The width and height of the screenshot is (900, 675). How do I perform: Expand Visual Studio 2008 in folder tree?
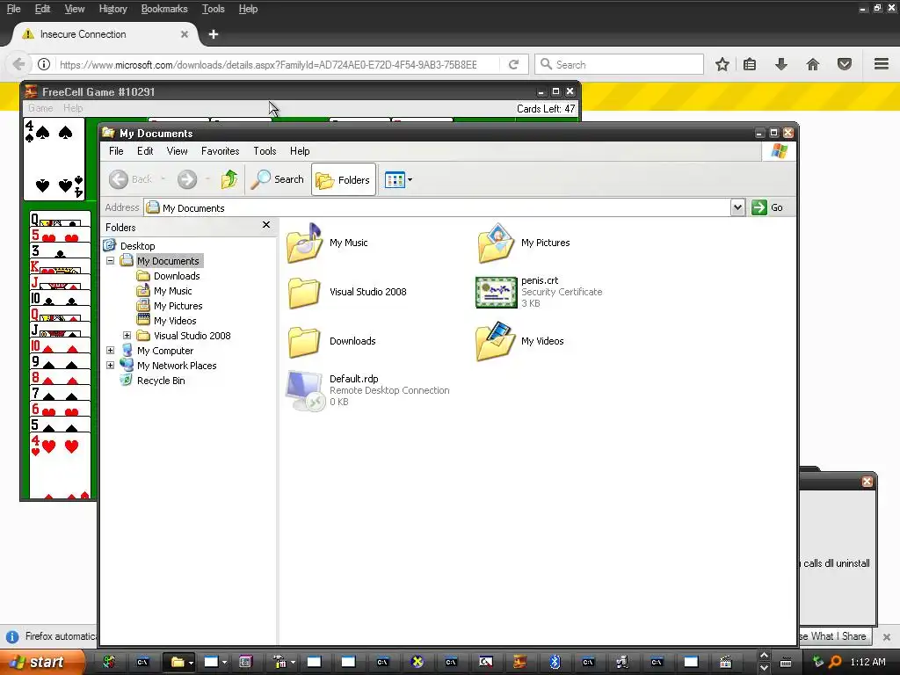127,335
